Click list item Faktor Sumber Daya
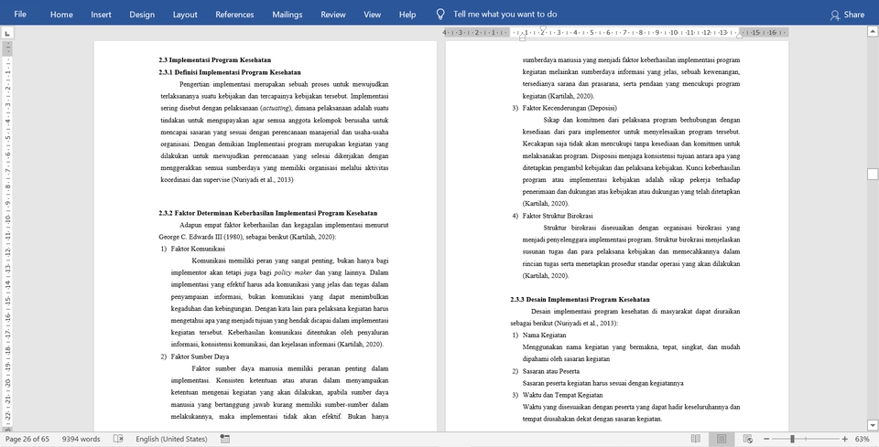Viewport: 879px width, 447px height. [200, 357]
